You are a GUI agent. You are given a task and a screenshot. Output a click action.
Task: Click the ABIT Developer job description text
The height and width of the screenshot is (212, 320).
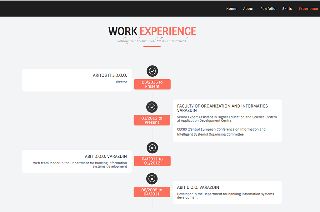point(225,195)
